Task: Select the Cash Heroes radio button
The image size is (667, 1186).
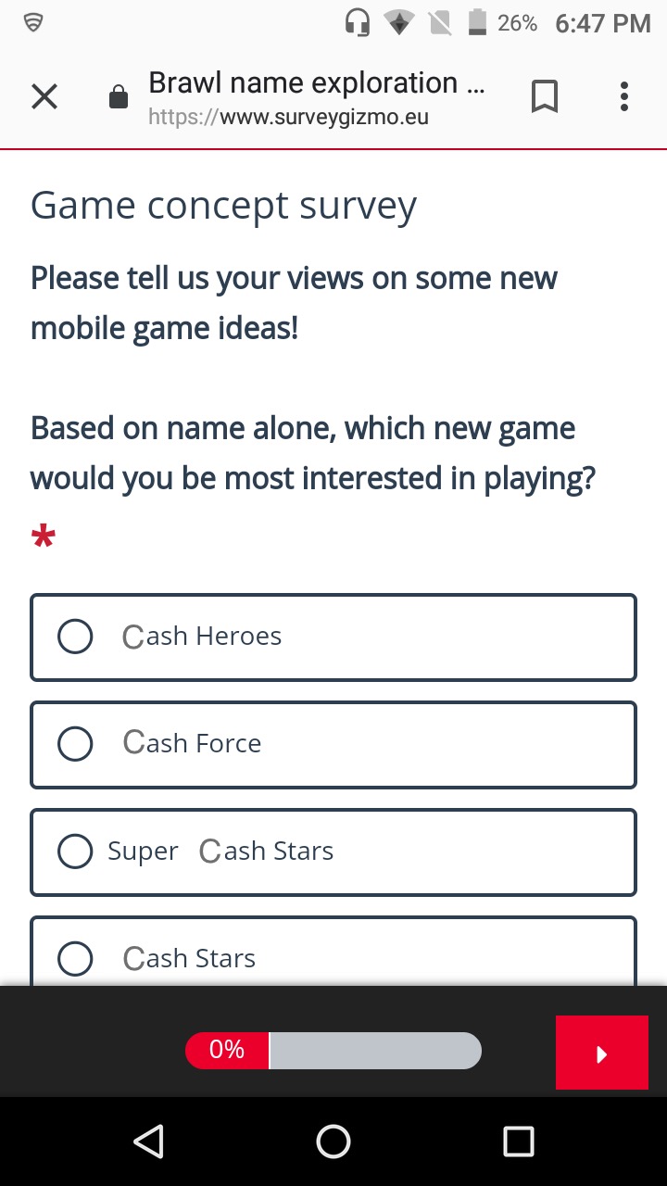Action: pos(75,637)
